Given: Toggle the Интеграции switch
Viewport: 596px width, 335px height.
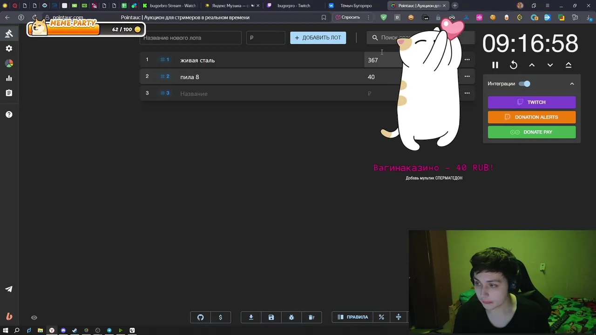Looking at the screenshot, I should tap(525, 84).
